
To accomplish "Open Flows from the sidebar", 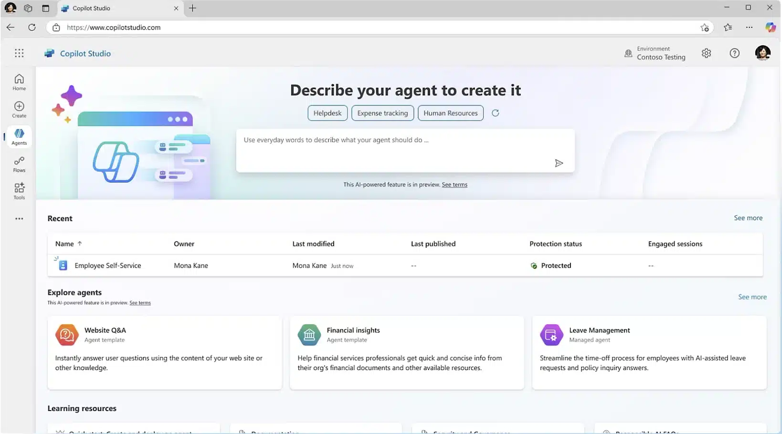I will (19, 164).
